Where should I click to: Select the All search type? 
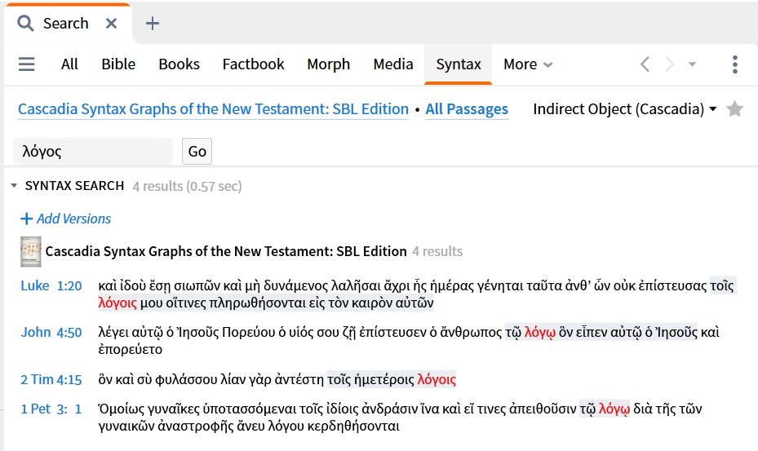tap(69, 64)
